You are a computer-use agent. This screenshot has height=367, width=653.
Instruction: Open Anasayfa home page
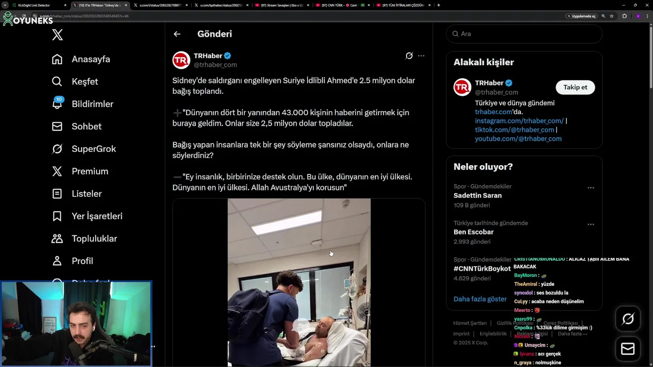click(81, 59)
